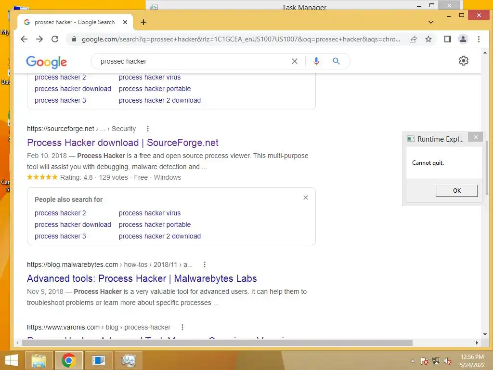Click upper 'process hacker 2' suggestion
The image size is (493, 370).
coord(60,77)
